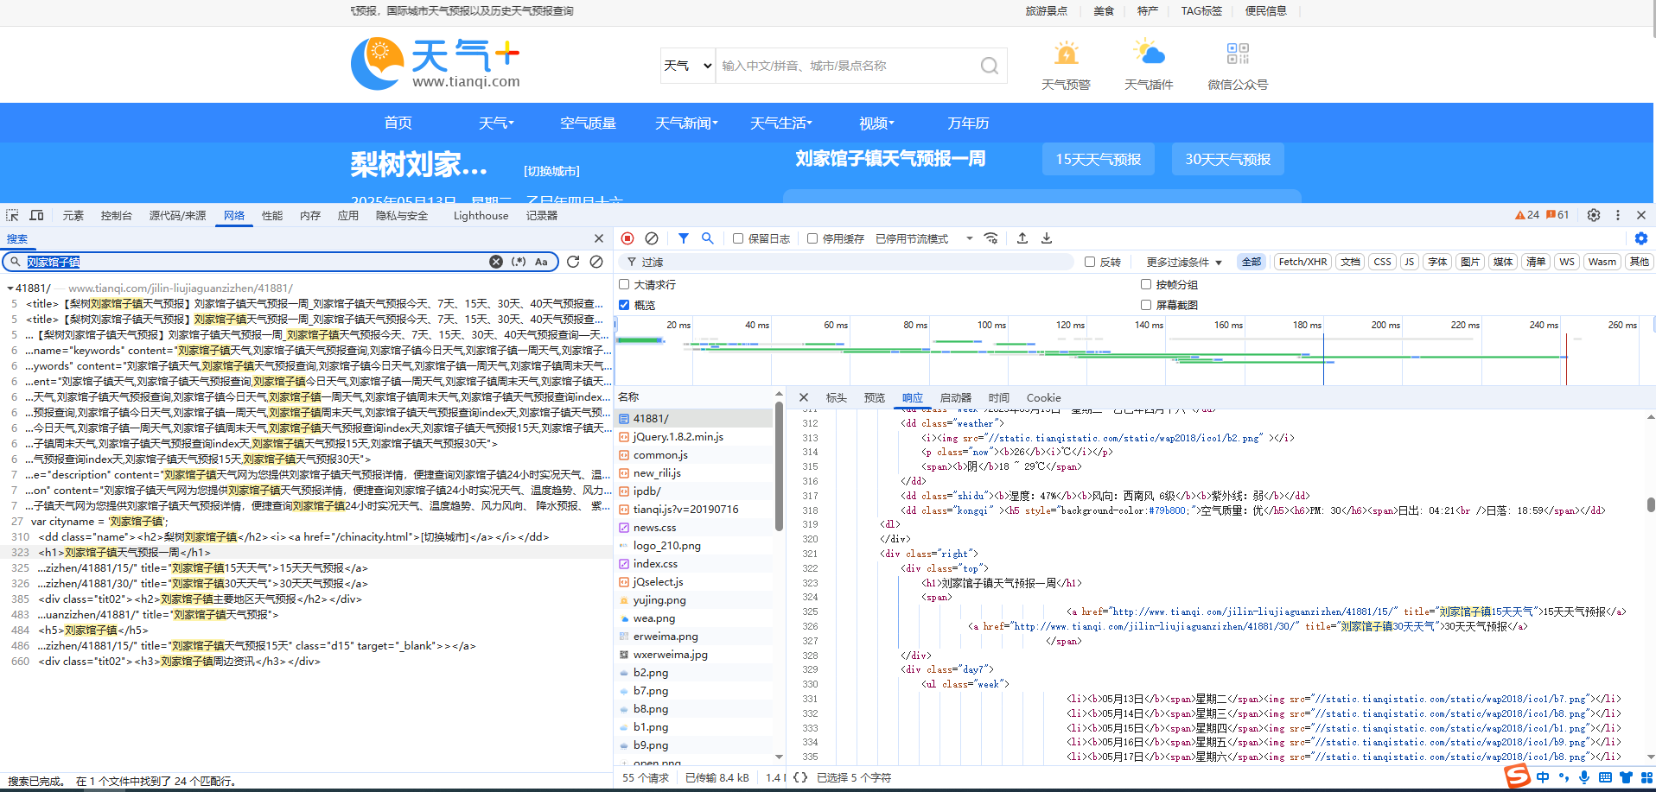Enable the 停用缓存 disable cache checkbox
This screenshot has width=1656, height=792.
pos(812,238)
